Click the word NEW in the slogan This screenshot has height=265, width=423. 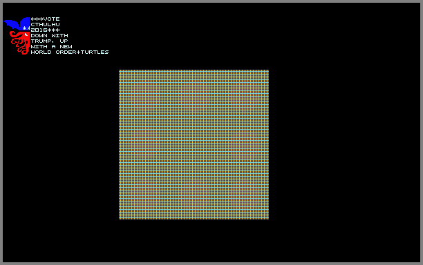coord(66,47)
